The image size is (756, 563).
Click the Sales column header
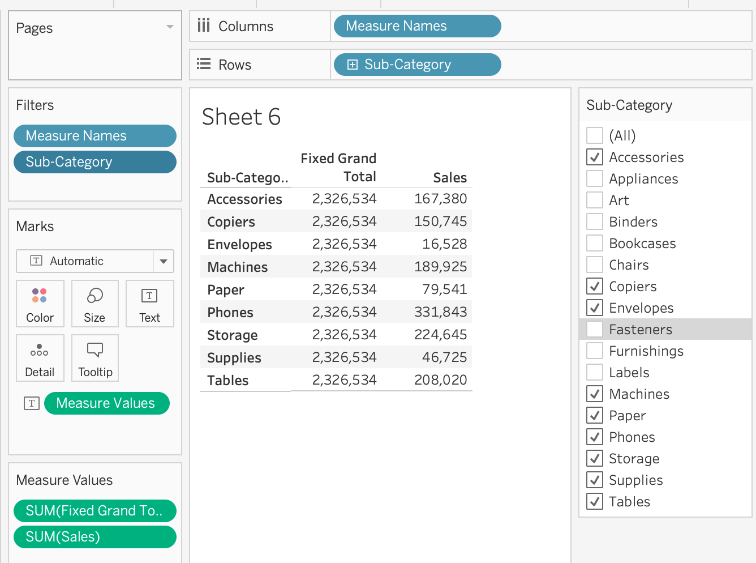click(449, 178)
